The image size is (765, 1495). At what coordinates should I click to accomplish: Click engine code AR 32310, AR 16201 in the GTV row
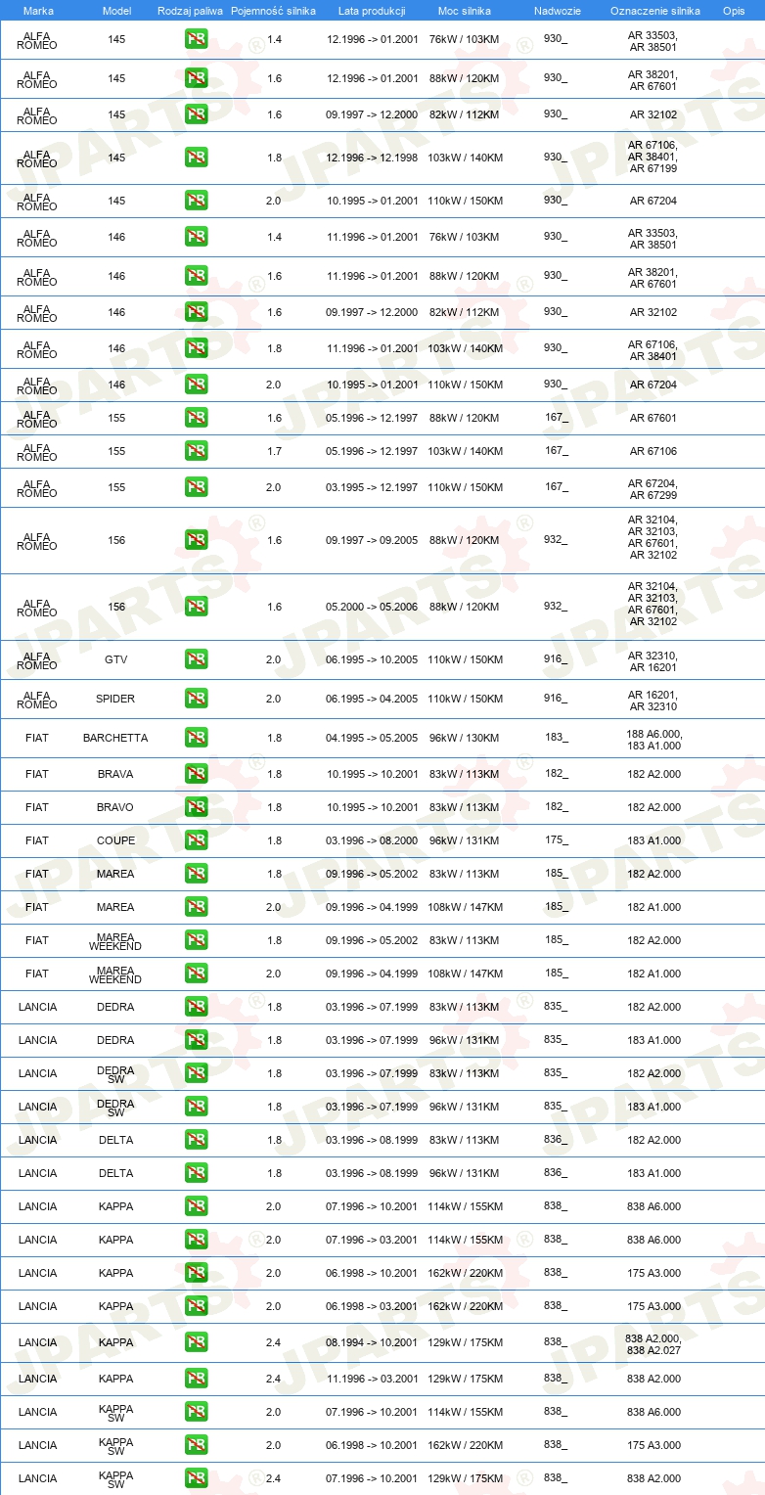tap(653, 661)
